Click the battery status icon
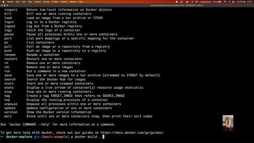 coord(219,2)
